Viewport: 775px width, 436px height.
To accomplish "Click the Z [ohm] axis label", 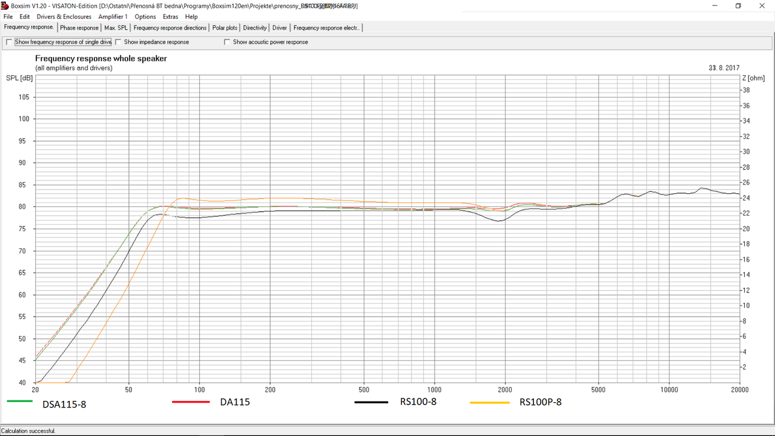I will [x=754, y=78].
